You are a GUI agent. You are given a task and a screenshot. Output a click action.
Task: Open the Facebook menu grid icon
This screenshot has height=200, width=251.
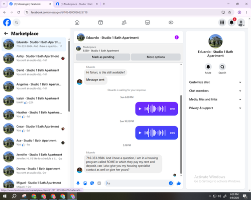click(222, 22)
